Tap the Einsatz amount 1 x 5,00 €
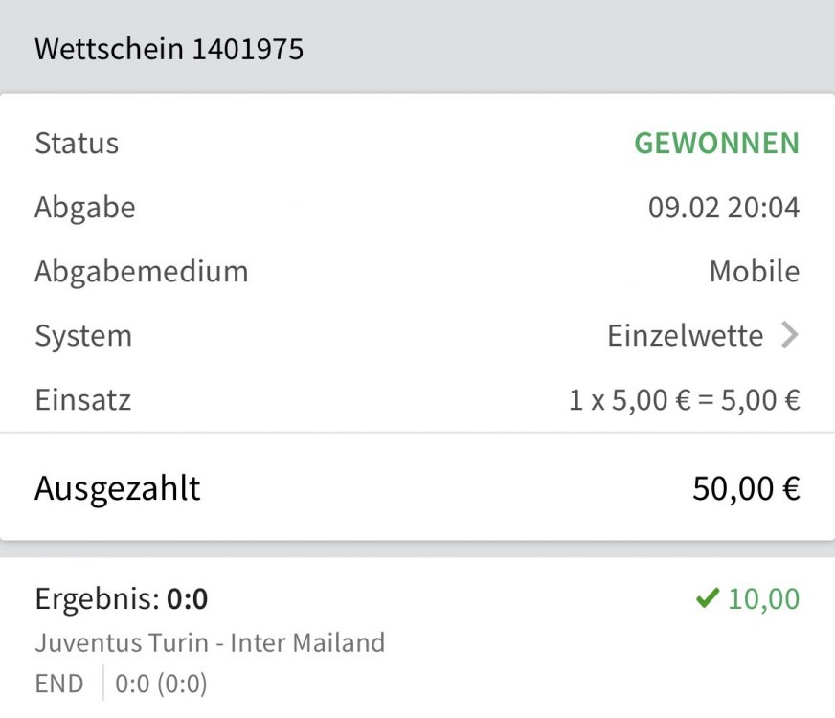835x718 pixels. [685, 400]
